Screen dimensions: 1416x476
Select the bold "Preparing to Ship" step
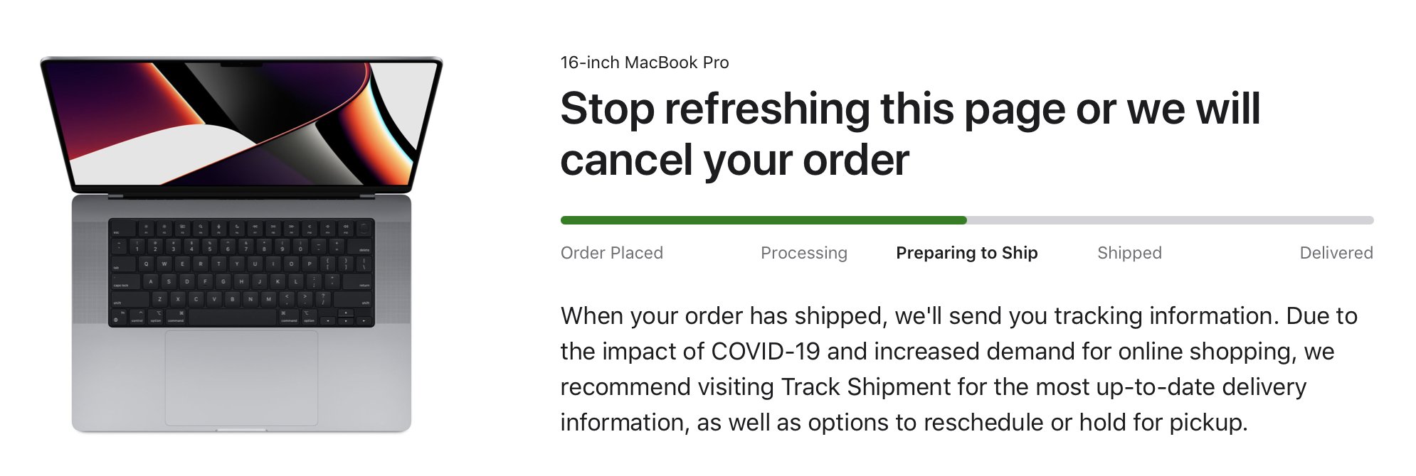pyautogui.click(x=967, y=253)
